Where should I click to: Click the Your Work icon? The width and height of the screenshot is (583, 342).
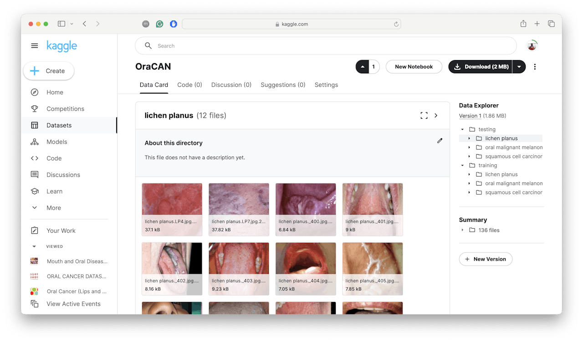pos(35,231)
